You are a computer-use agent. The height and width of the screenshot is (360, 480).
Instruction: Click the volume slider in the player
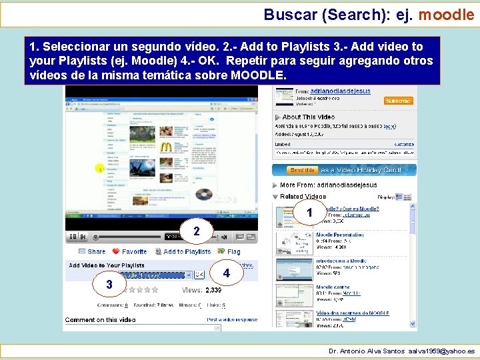215,237
